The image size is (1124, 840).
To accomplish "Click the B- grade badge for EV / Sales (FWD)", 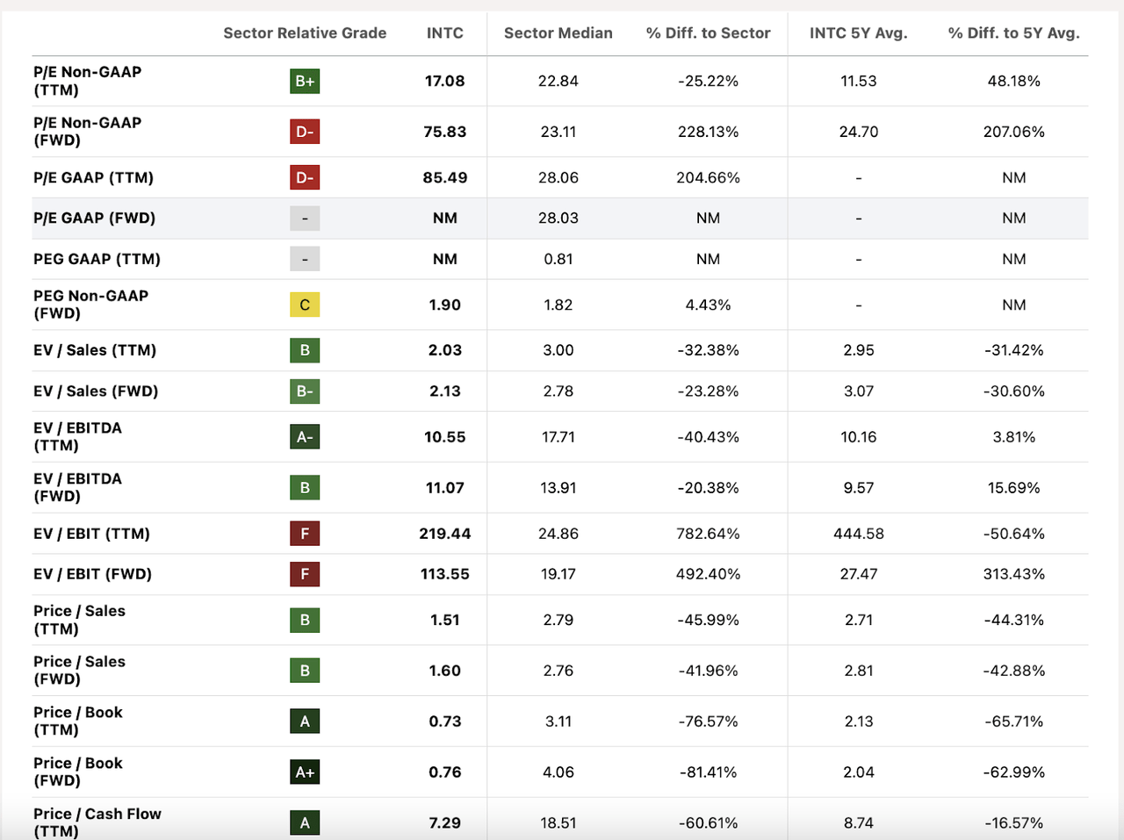I will [305, 391].
